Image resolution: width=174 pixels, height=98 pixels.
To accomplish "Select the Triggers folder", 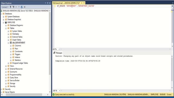I will coord(17,54).
